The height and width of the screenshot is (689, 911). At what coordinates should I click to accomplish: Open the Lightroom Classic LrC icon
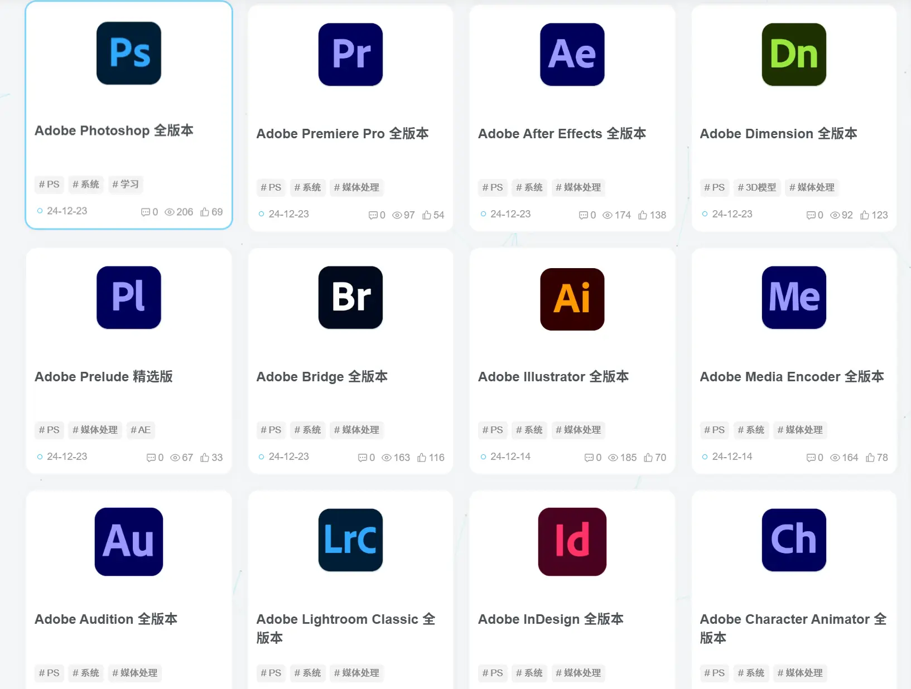click(x=350, y=540)
